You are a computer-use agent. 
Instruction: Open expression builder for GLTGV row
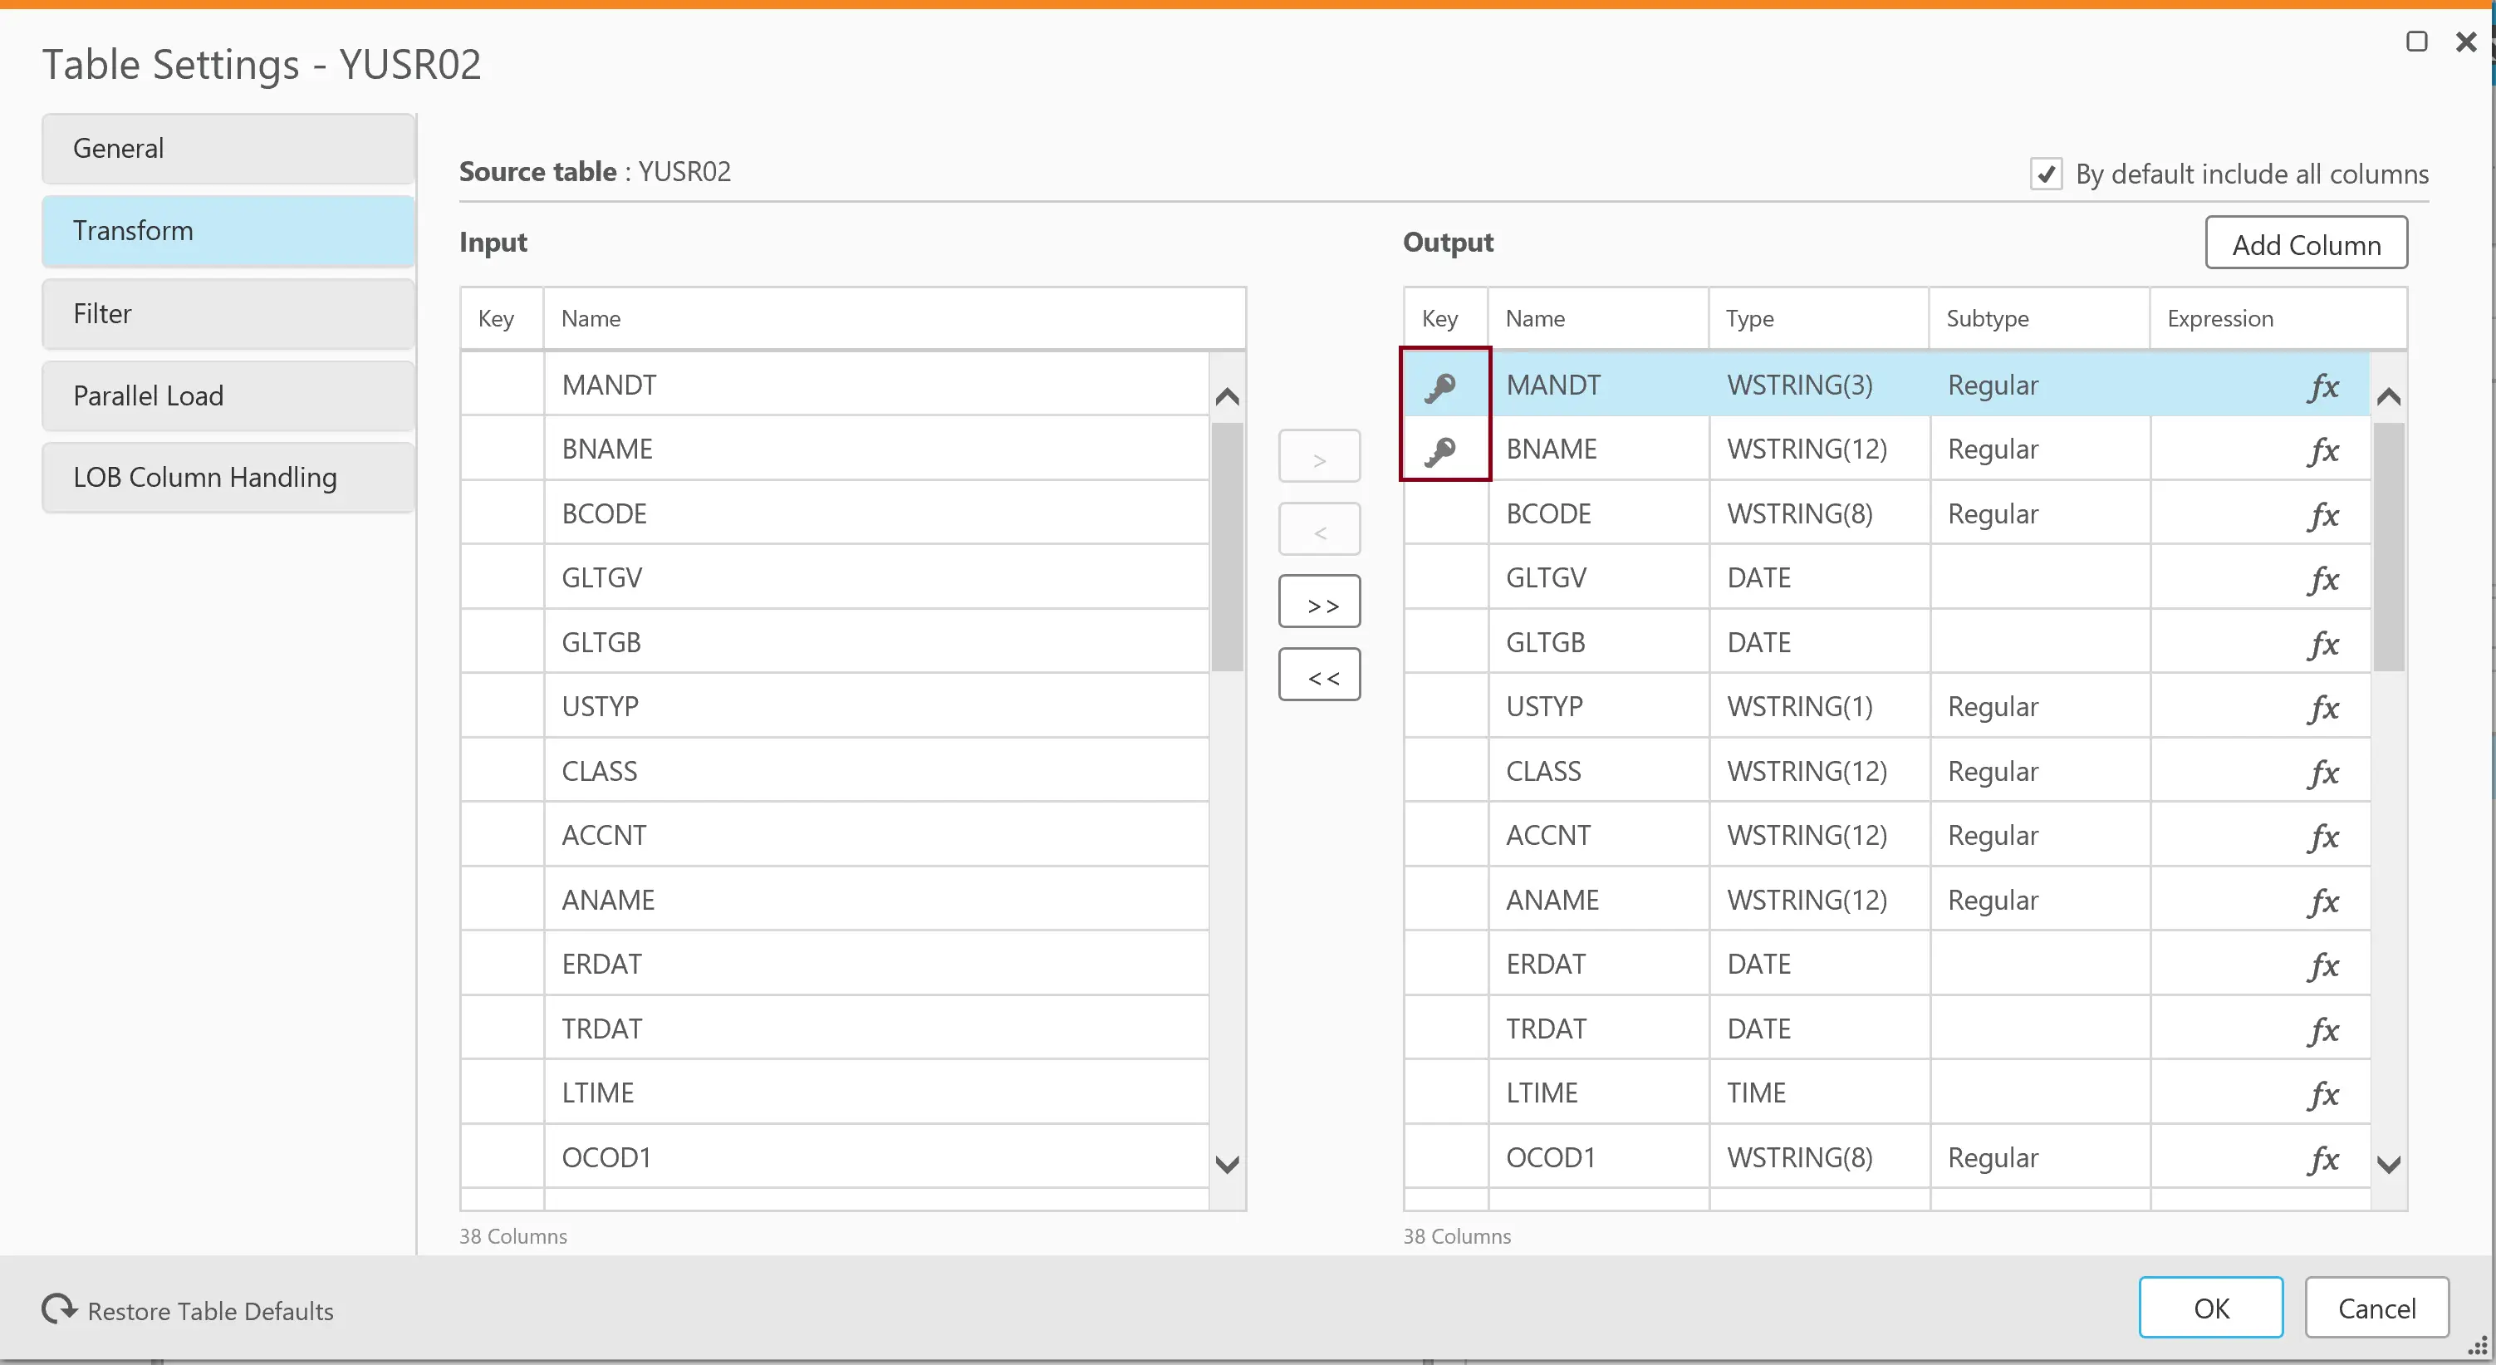click(x=2322, y=580)
